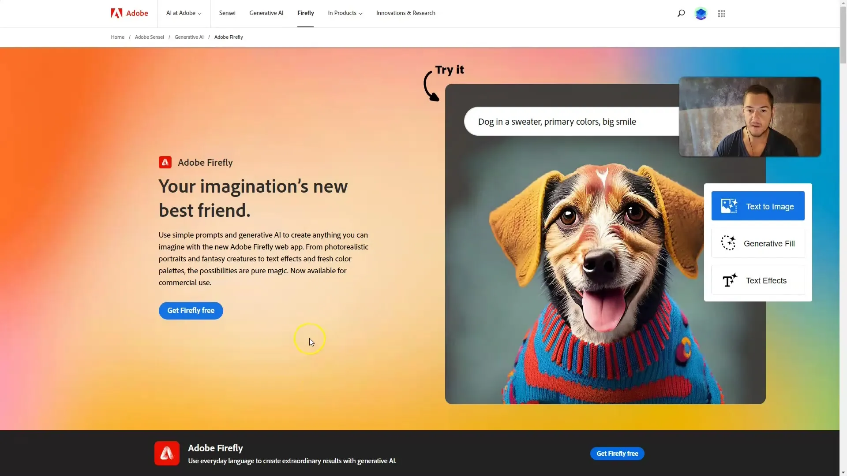
Task: Open the user profile avatar
Action: coord(701,14)
